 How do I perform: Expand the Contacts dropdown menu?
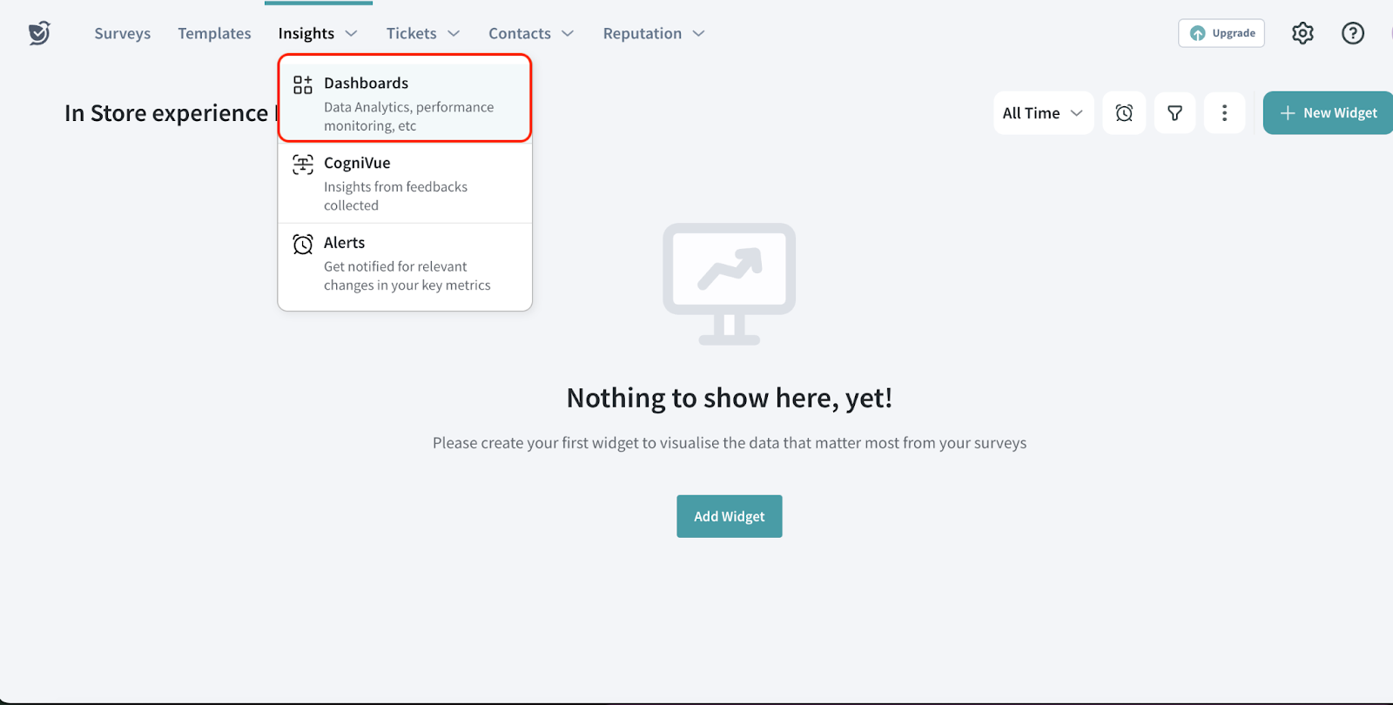pyautogui.click(x=531, y=33)
